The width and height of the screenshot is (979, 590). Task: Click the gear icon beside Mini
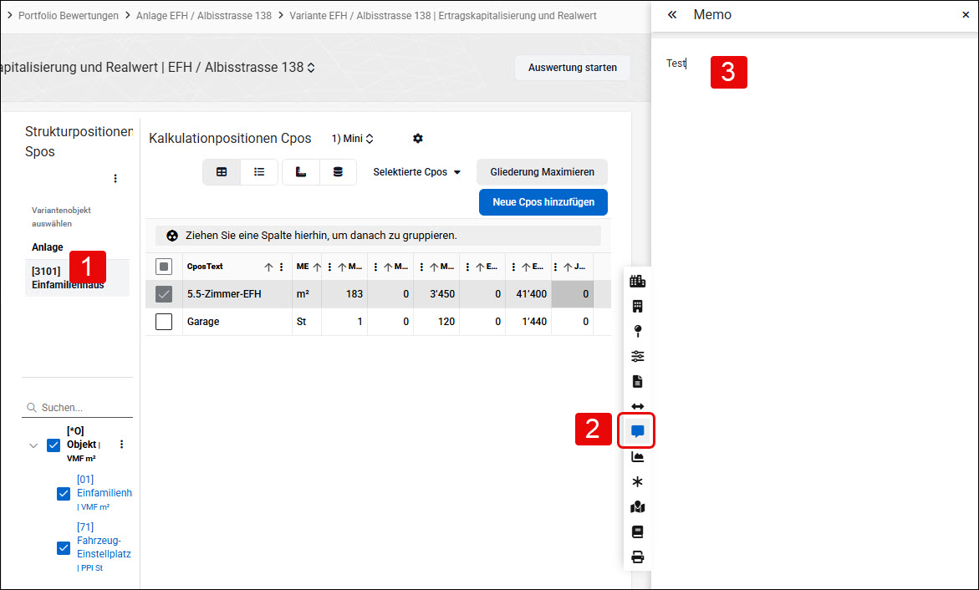point(418,139)
